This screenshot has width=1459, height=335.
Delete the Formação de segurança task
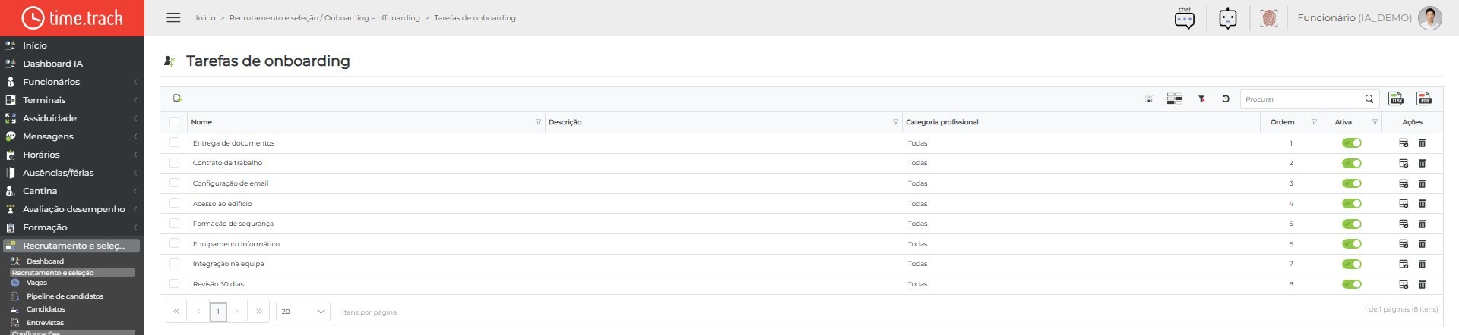pyautogui.click(x=1422, y=224)
